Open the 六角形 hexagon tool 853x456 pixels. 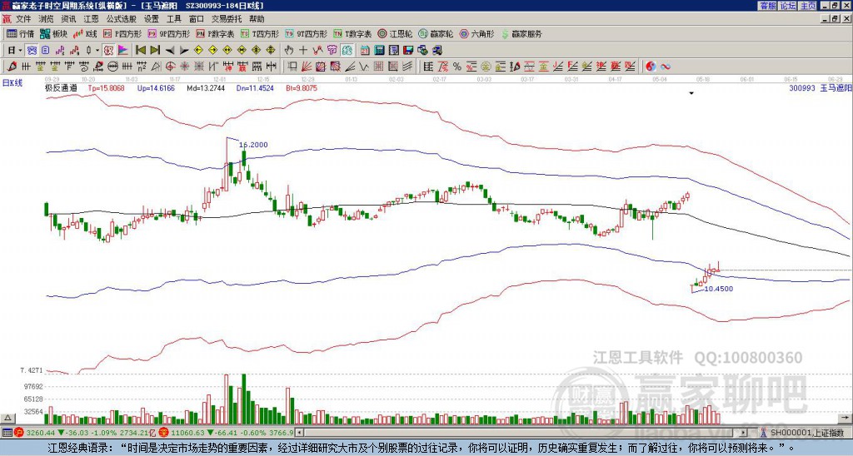[477, 33]
